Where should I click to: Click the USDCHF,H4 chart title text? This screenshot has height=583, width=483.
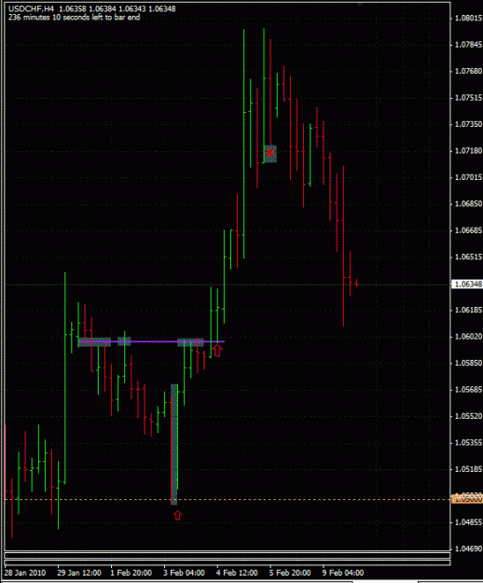tap(31, 8)
